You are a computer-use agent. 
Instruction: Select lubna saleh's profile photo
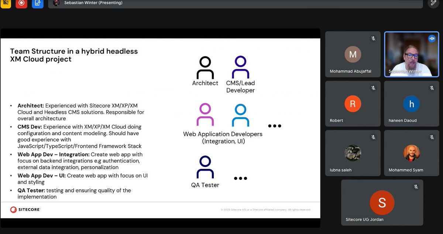[353, 153]
